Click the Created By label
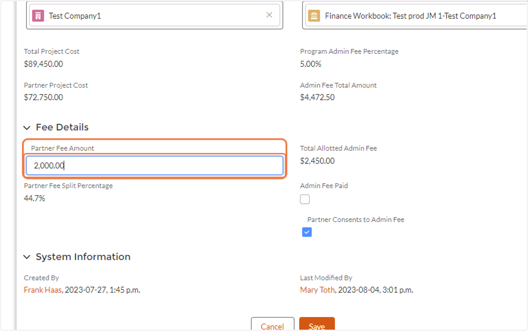Image resolution: width=528 pixels, height=331 pixels. (x=41, y=278)
